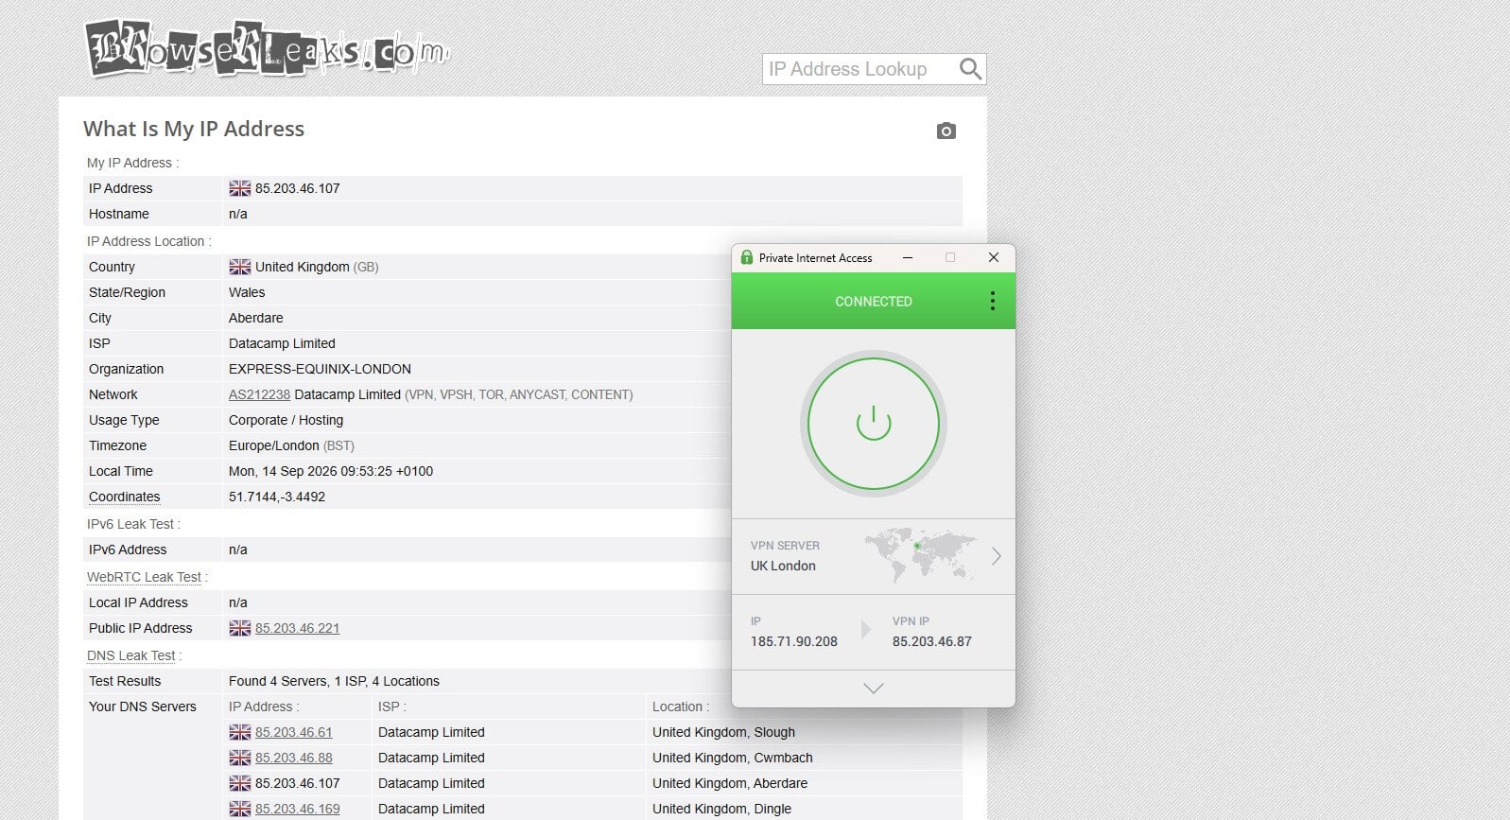Open the Coordinates link
The image size is (1510, 820).
(125, 497)
